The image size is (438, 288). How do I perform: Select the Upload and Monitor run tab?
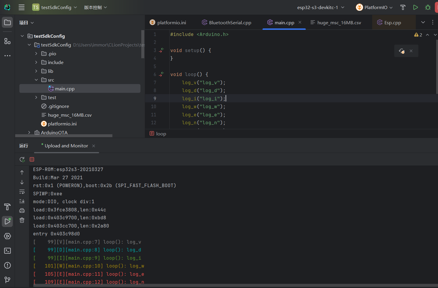click(66, 146)
